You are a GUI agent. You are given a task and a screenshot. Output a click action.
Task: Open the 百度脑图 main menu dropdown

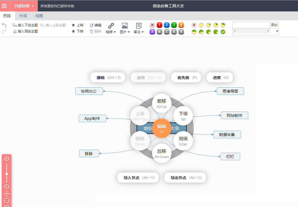(24, 6)
